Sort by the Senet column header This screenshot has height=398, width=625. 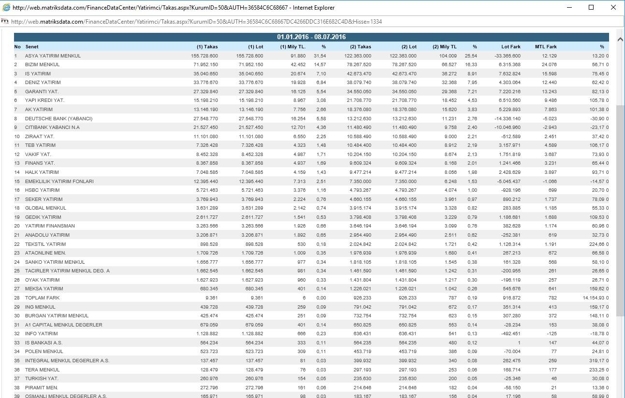pos(32,47)
